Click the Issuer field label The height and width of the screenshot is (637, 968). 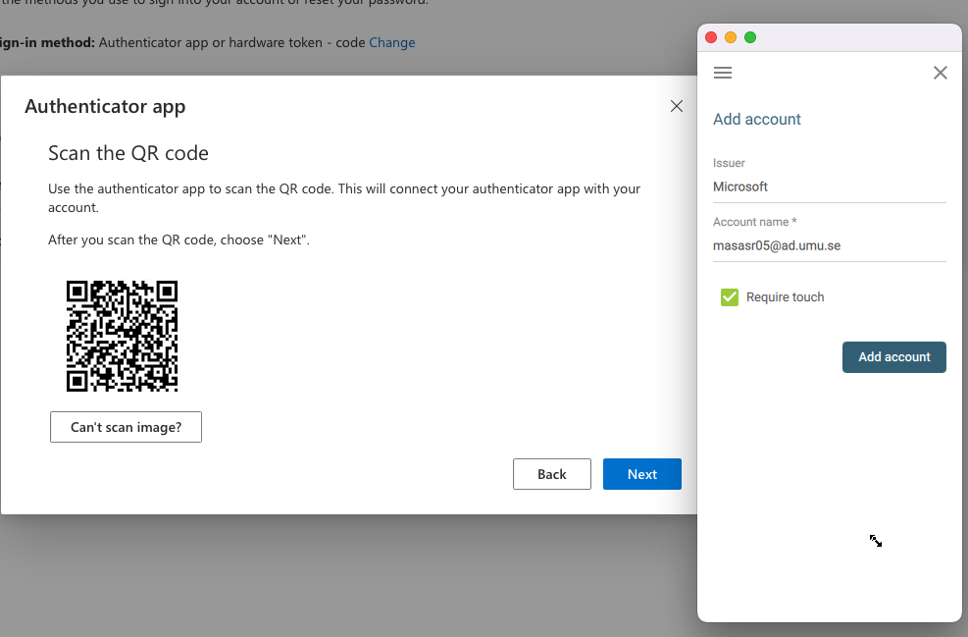coord(729,163)
